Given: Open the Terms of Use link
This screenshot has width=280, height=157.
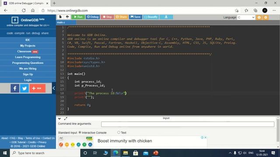Looking at the screenshot, I should pos(32,138).
